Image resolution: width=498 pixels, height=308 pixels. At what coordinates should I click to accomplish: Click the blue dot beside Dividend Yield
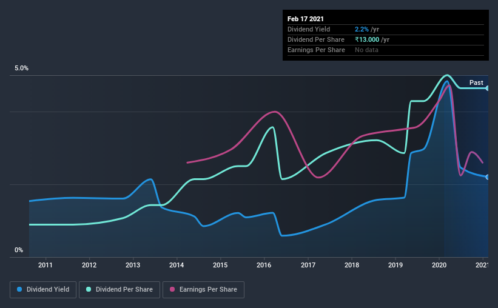[19, 289]
